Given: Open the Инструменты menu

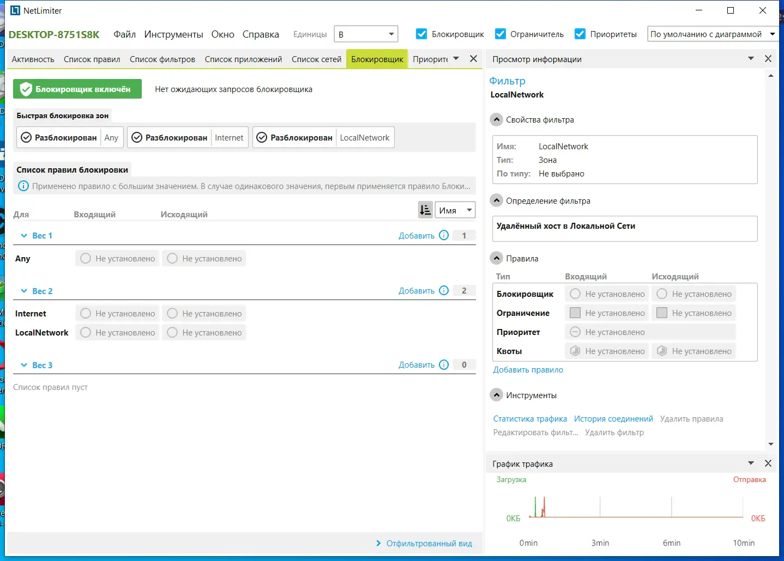Looking at the screenshot, I should 173,34.
